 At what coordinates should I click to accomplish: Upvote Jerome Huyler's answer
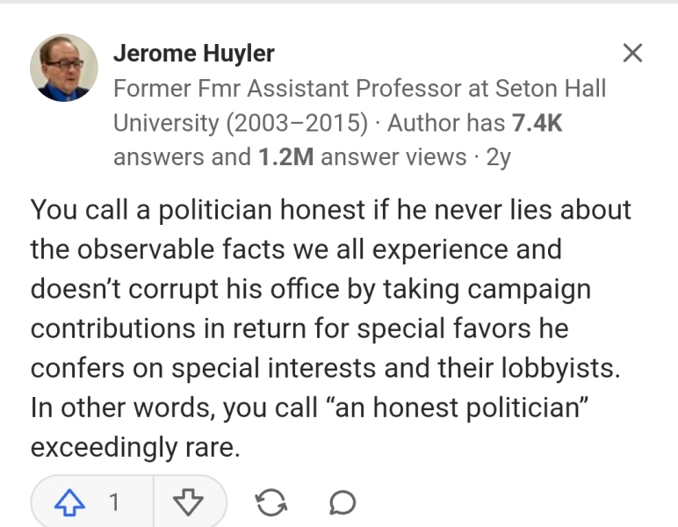pos(68,502)
